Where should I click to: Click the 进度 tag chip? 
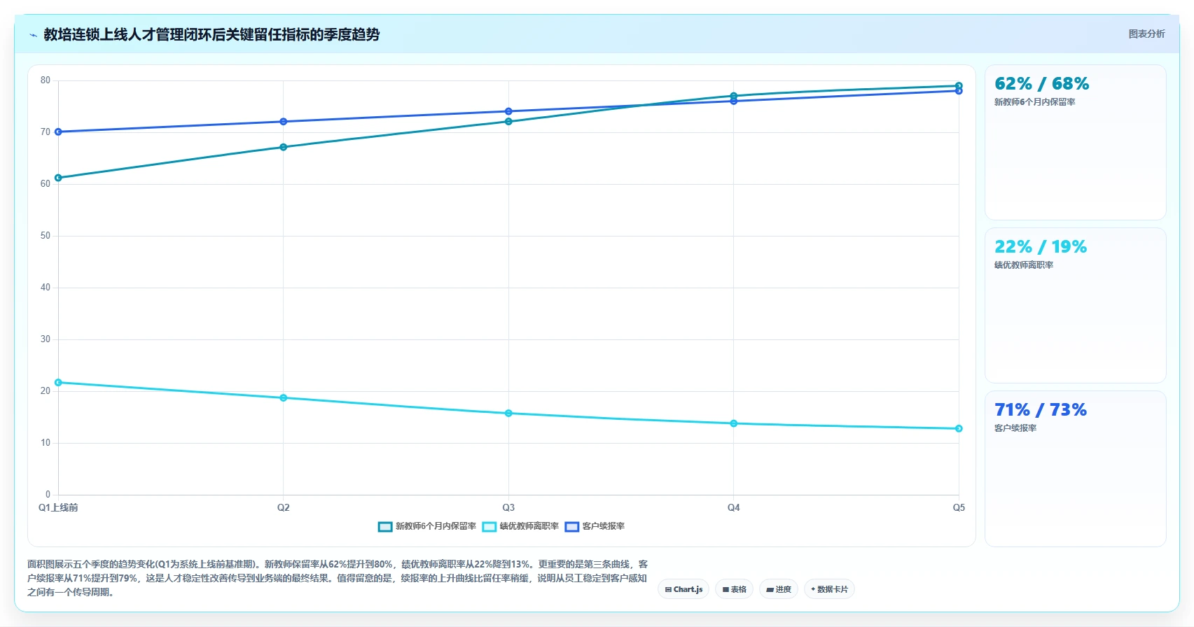[779, 589]
